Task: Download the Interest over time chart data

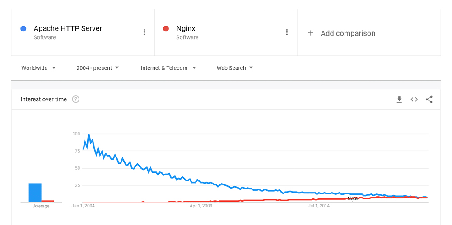Action: 399,99
